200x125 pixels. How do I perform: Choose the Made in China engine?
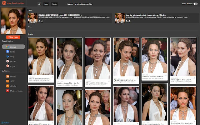pos(13,91)
